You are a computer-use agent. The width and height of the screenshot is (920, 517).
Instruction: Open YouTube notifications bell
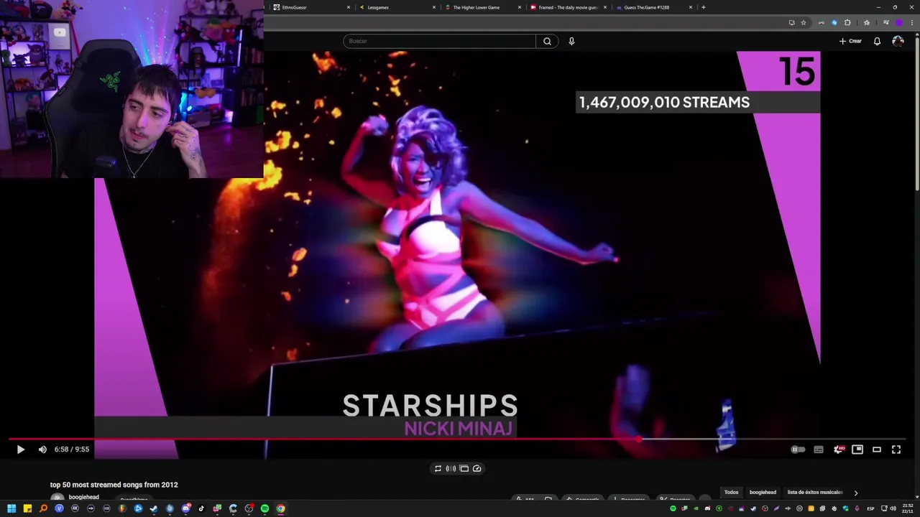coord(877,41)
